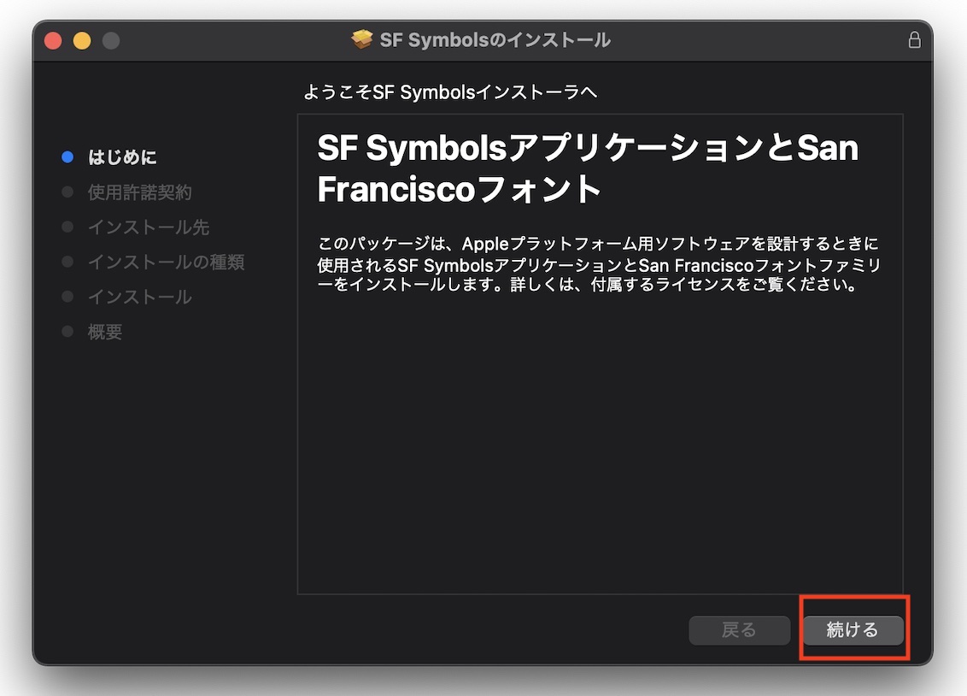Minimize the installer with yellow button
This screenshot has width=967, height=696.
pyautogui.click(x=82, y=41)
